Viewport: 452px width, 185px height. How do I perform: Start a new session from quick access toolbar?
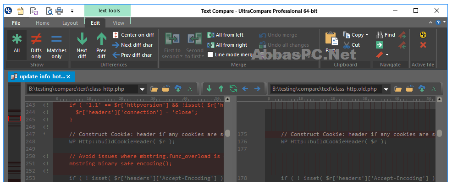(20, 11)
